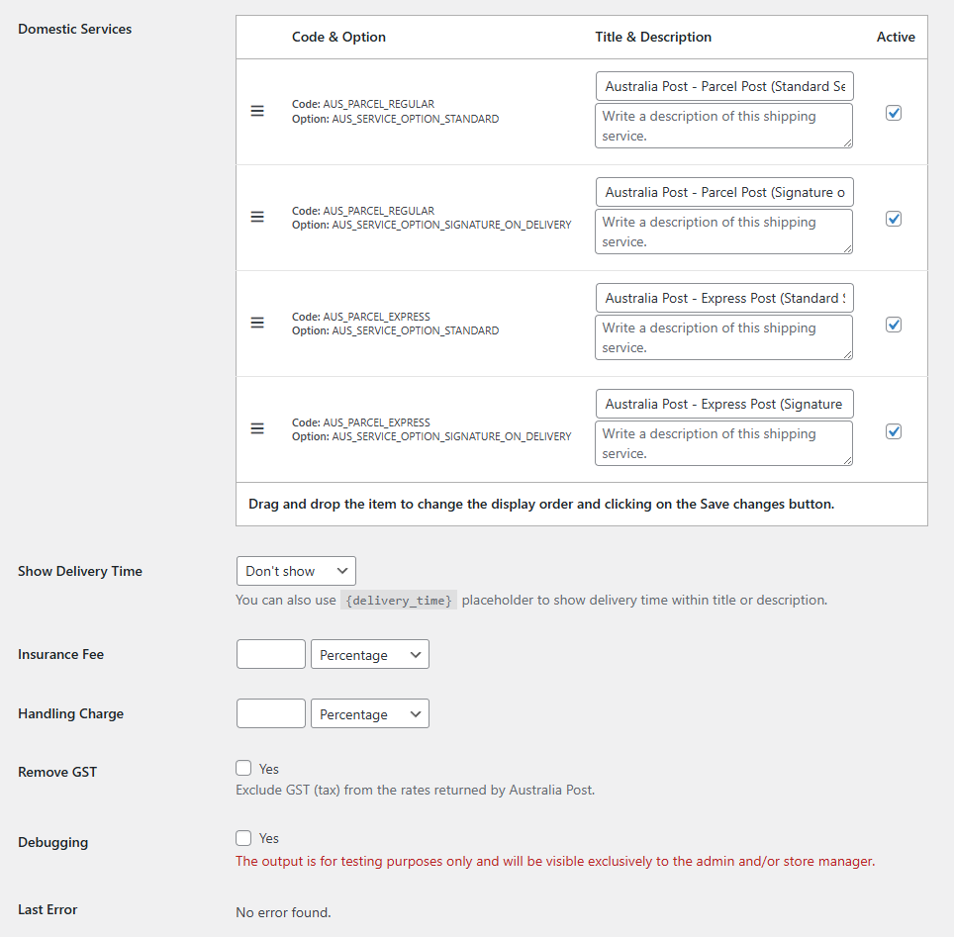Enable the Remove GST Yes checkbox

243,768
